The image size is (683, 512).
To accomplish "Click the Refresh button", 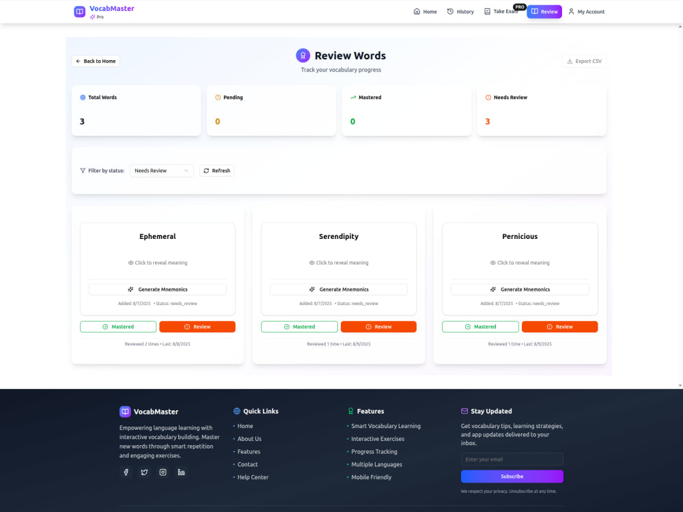I will [x=217, y=171].
